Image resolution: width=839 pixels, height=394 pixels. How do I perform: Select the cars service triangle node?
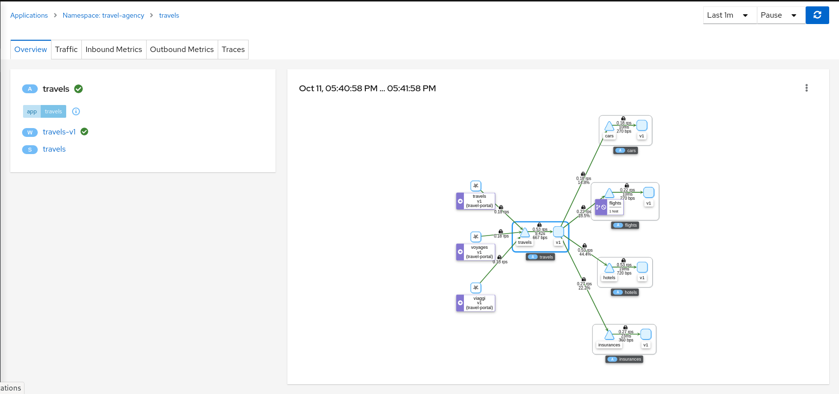click(609, 127)
